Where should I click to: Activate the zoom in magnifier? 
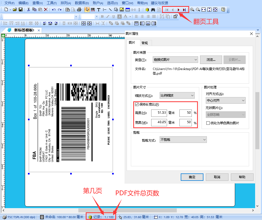click(x=192, y=10)
